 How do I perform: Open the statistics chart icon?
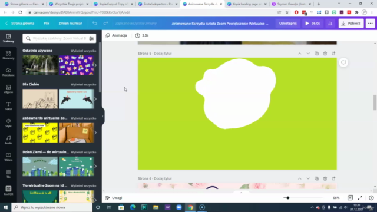(x=330, y=24)
